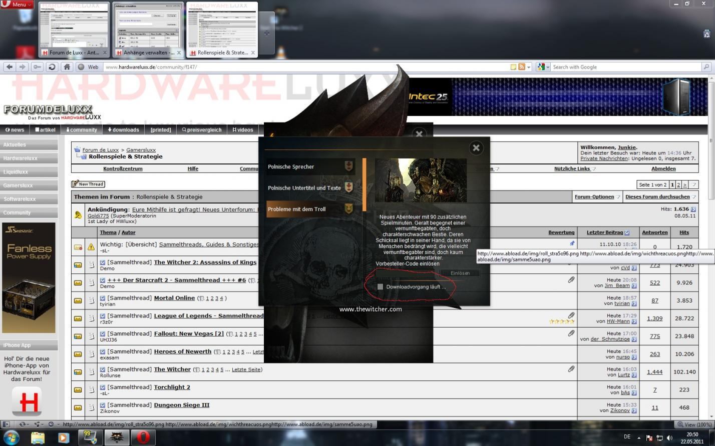Click attachment paperclip in Starcraft 2 row
The height and width of the screenshot is (446, 715).
tap(571, 280)
